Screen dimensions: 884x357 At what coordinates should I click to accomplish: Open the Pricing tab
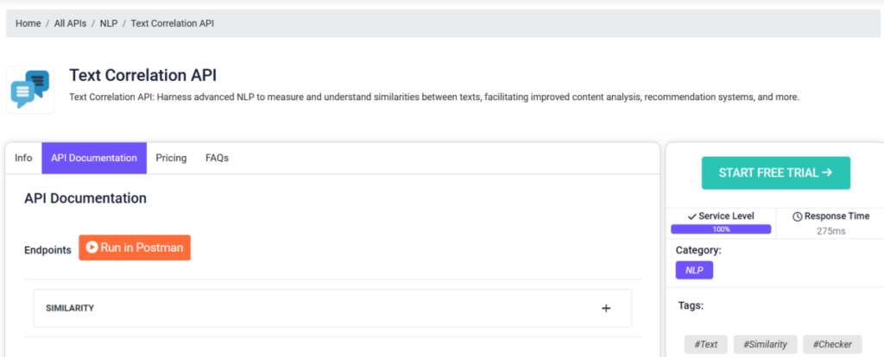(x=172, y=158)
